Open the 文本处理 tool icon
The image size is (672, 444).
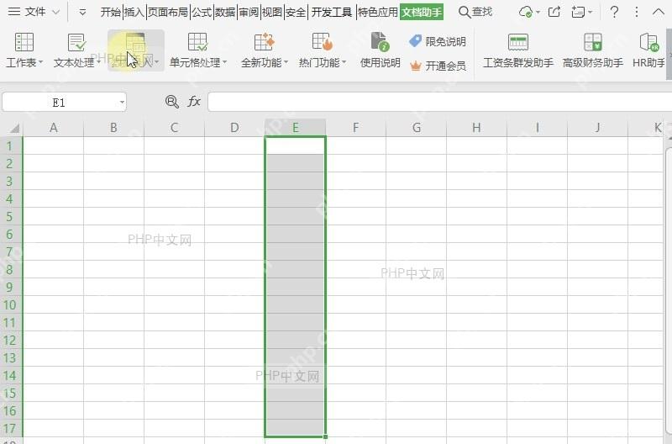click(76, 42)
